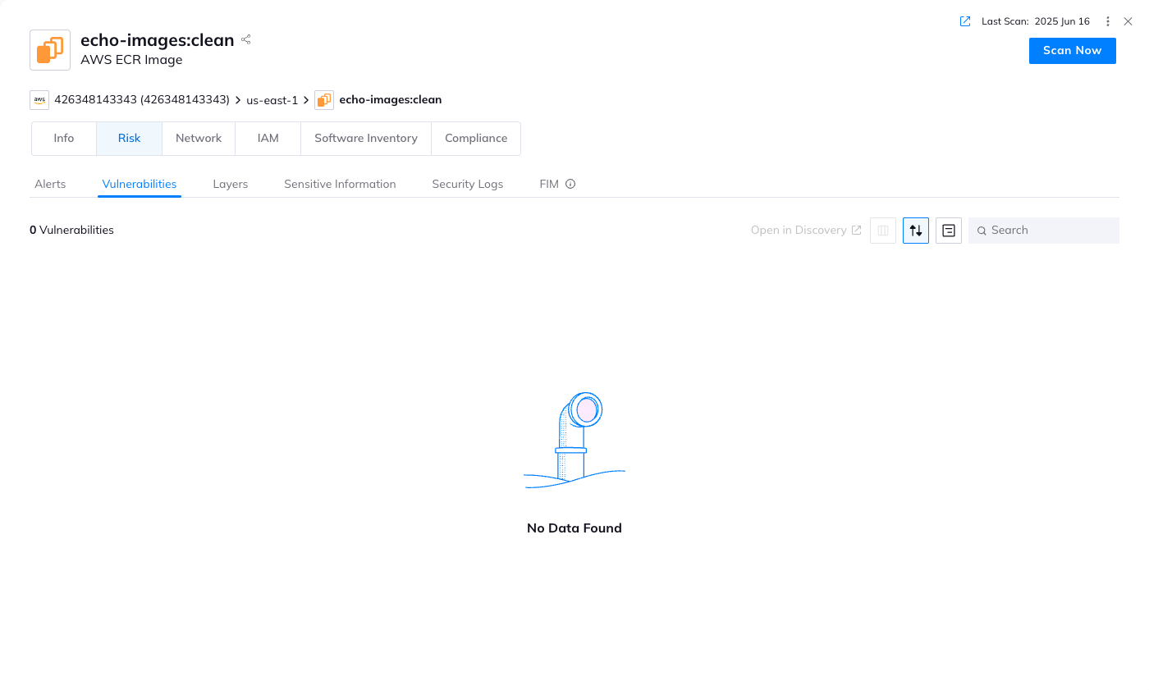Click the 'No Data Found' message
The width and height of the screenshot is (1149, 690).
574,528
